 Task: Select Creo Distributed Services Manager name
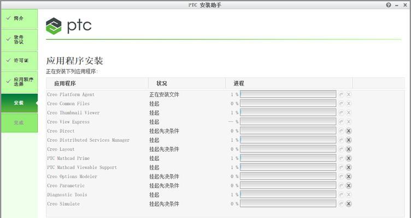coord(89,140)
